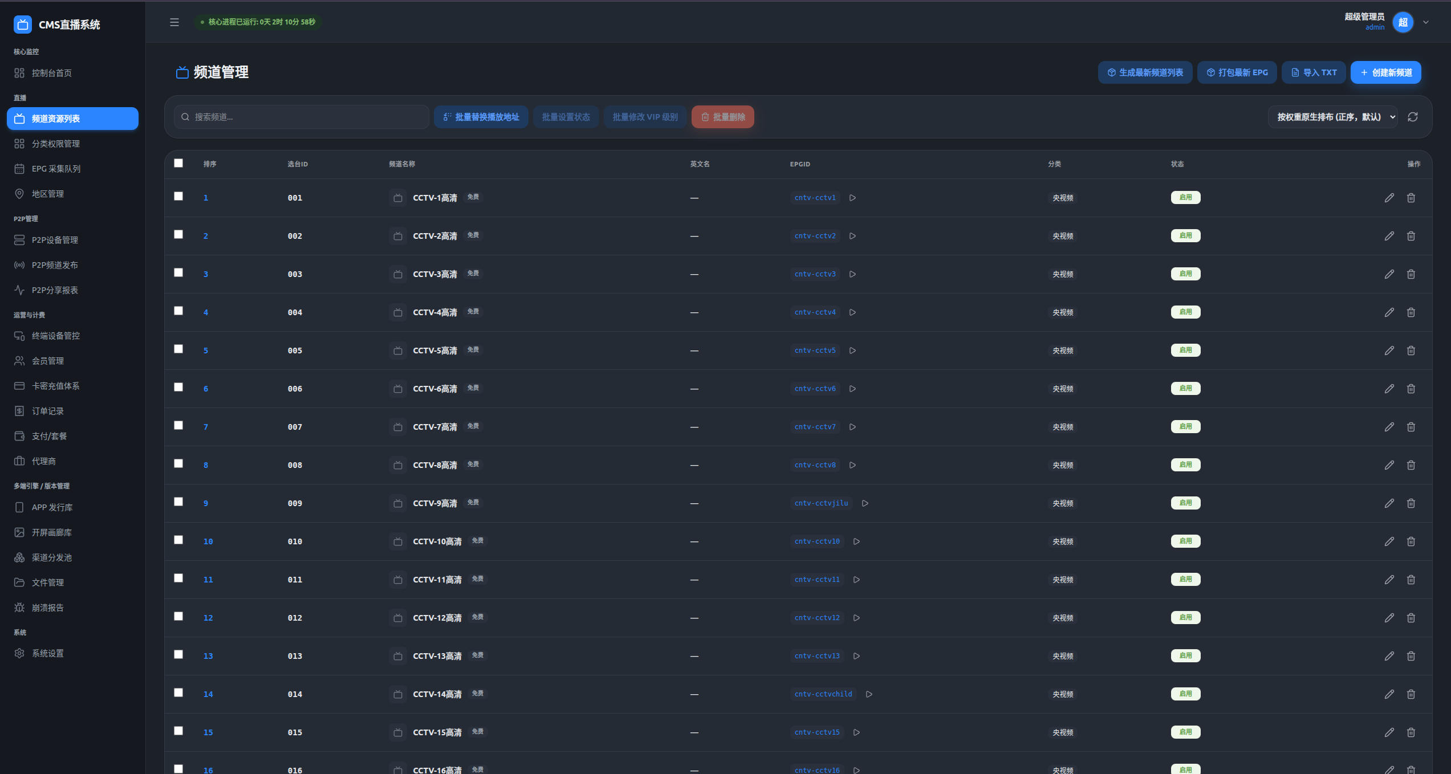
Task: Check the box for channel 013
Action: [178, 654]
